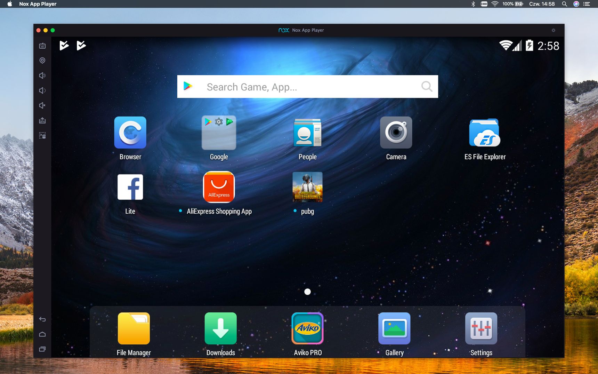Open Nox virtual location sidebar icon
The image size is (598, 374).
(42, 61)
